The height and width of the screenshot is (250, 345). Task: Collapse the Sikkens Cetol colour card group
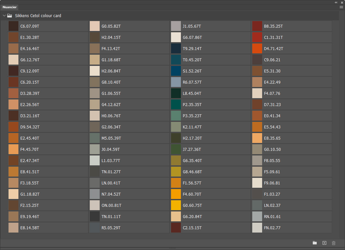coord(4,15)
